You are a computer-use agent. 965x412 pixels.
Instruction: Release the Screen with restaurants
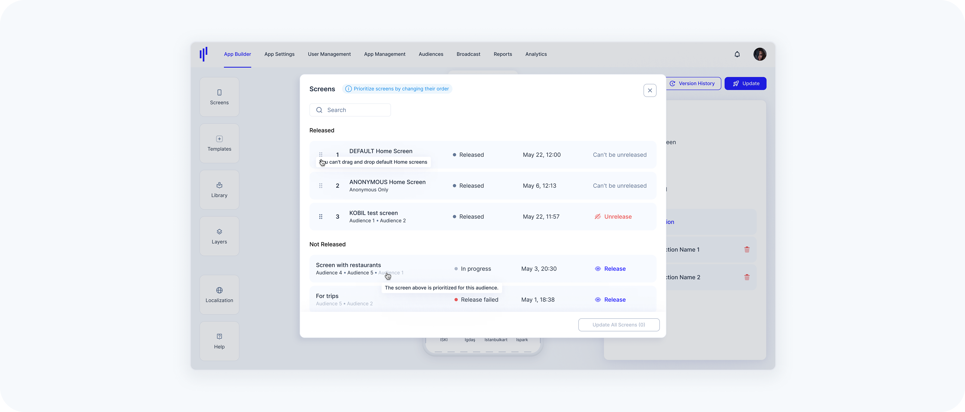tap(610, 269)
